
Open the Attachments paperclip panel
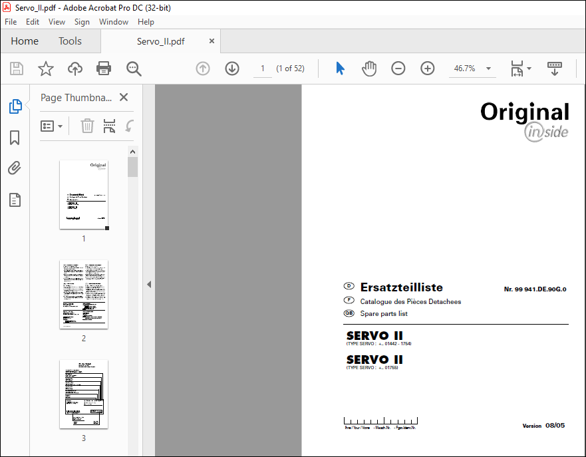click(15, 168)
